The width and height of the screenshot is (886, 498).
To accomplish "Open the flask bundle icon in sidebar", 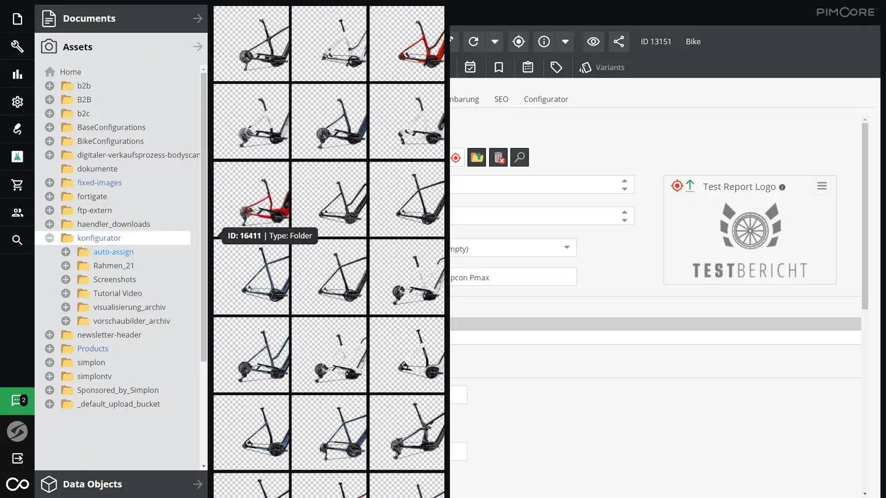I will [17, 157].
